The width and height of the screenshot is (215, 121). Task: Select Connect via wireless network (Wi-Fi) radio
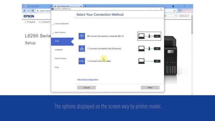pyautogui.click(x=88, y=36)
